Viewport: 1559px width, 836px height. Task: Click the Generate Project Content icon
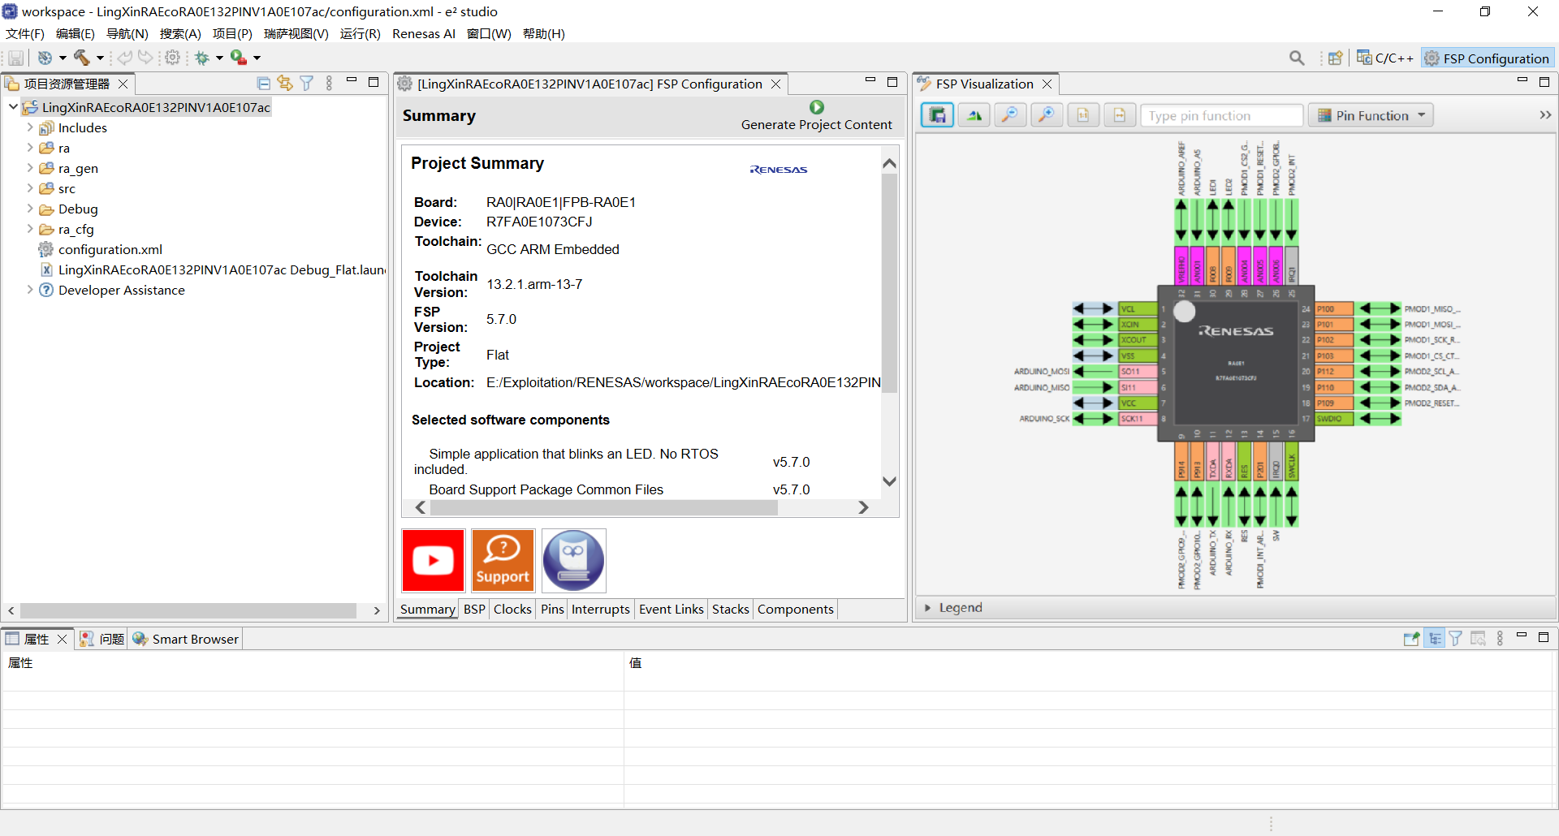pos(816,107)
